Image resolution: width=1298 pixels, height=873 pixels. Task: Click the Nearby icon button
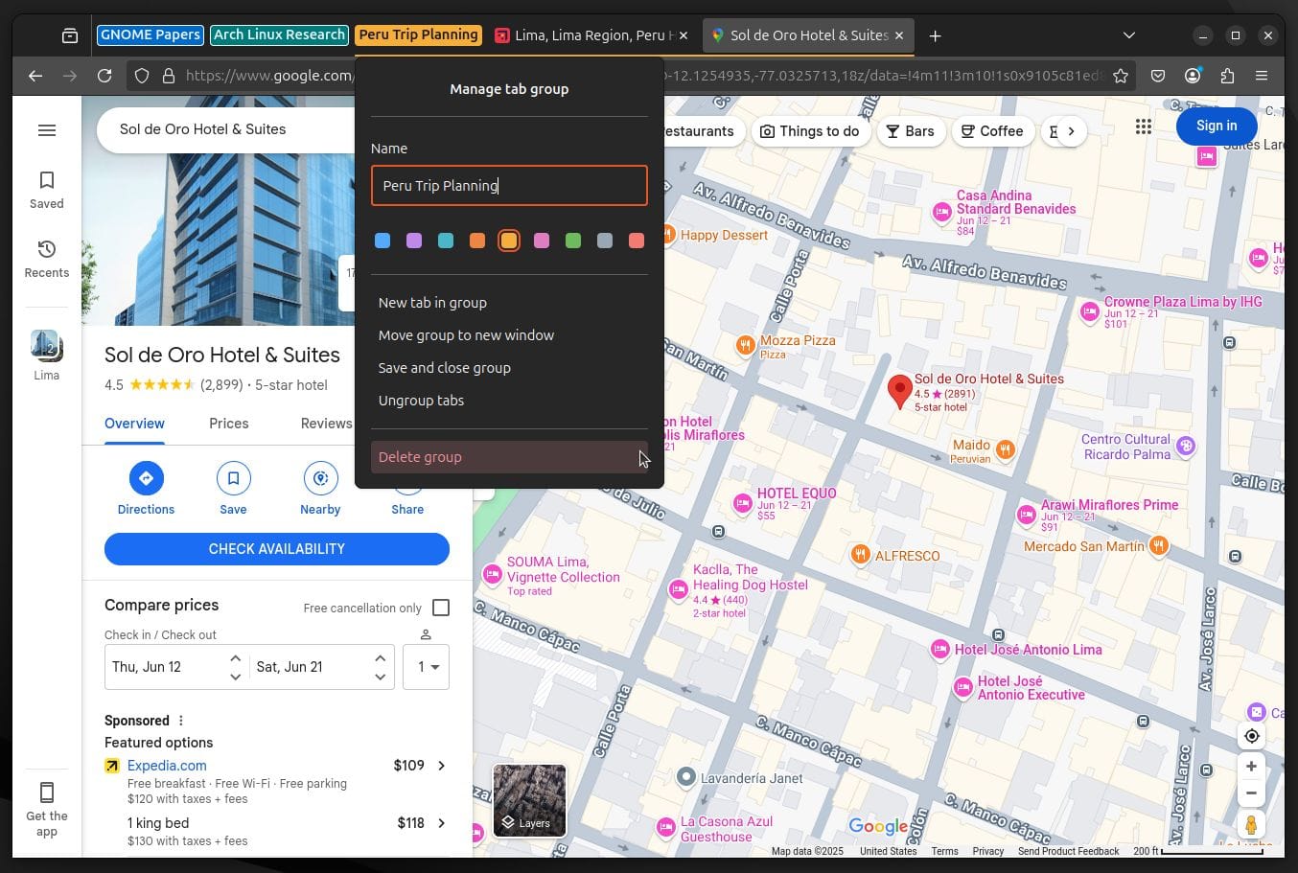pos(320,477)
